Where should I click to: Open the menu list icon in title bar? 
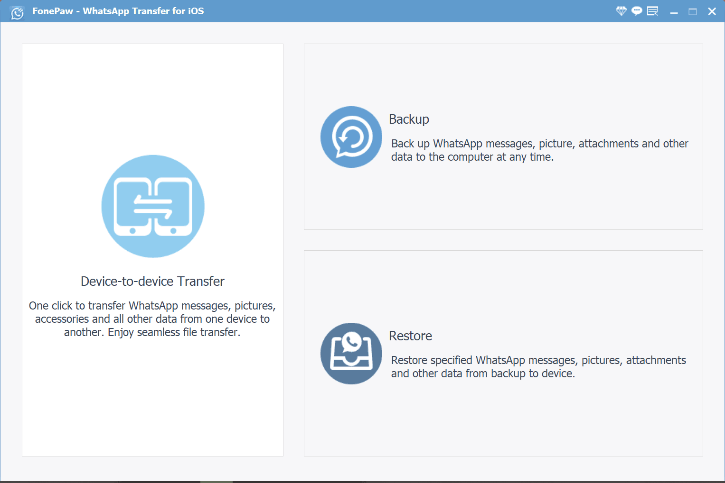pyautogui.click(x=653, y=11)
